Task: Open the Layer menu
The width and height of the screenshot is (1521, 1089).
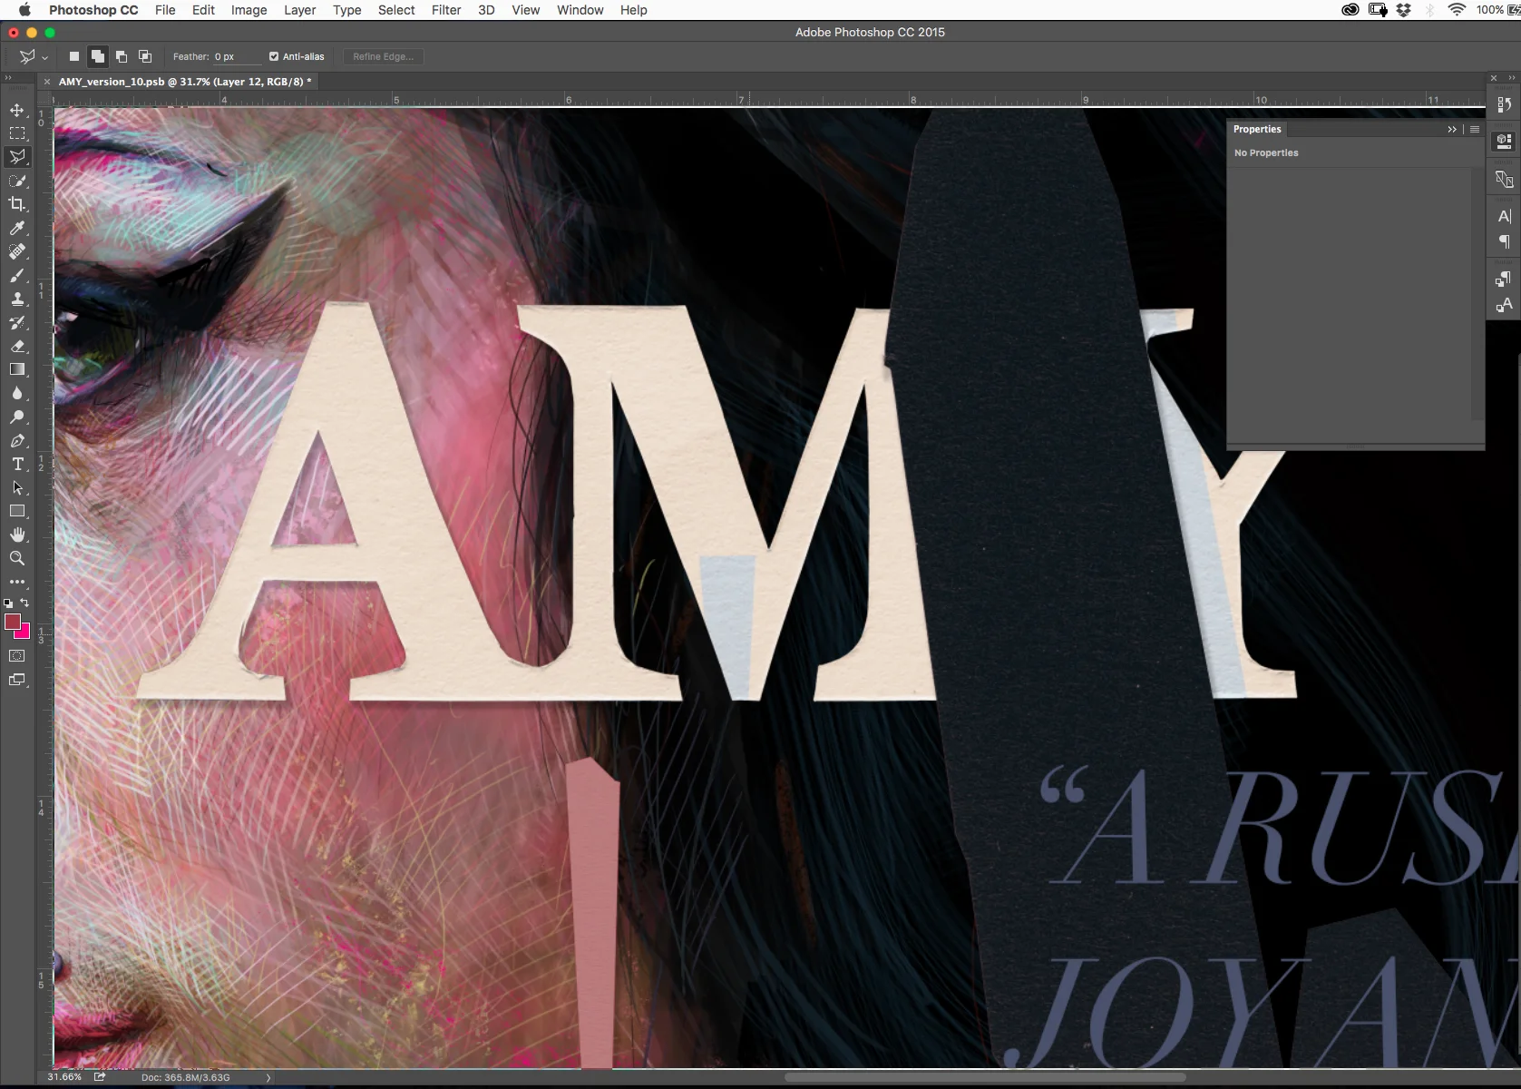Action: pos(299,10)
